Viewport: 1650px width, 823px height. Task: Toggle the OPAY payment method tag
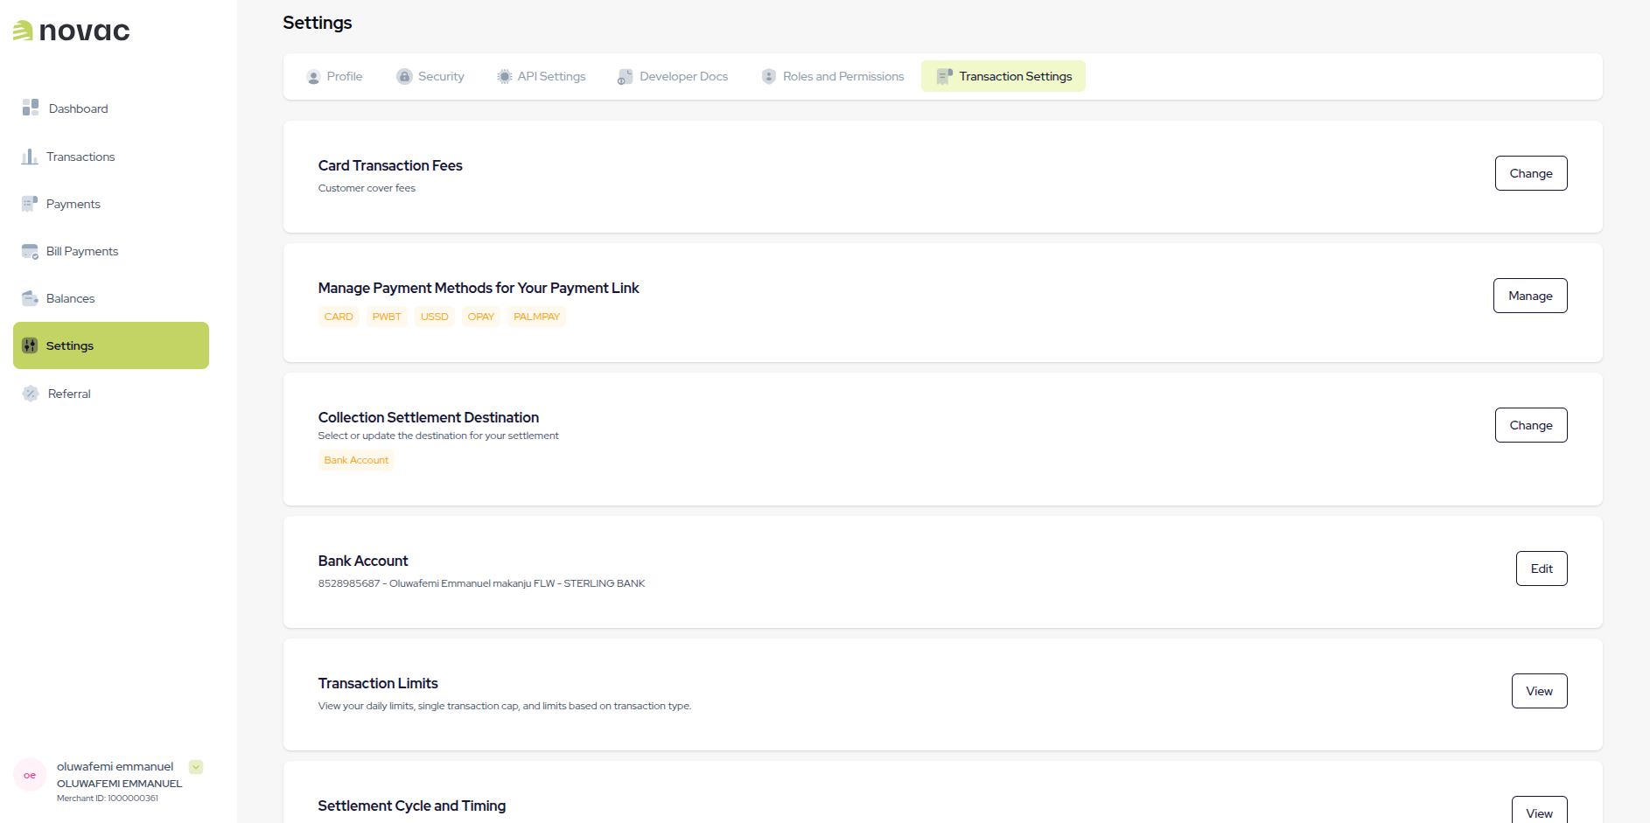pyautogui.click(x=480, y=316)
